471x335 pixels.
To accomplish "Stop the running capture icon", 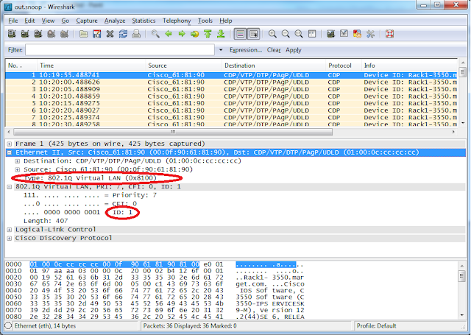I will pos(52,34).
